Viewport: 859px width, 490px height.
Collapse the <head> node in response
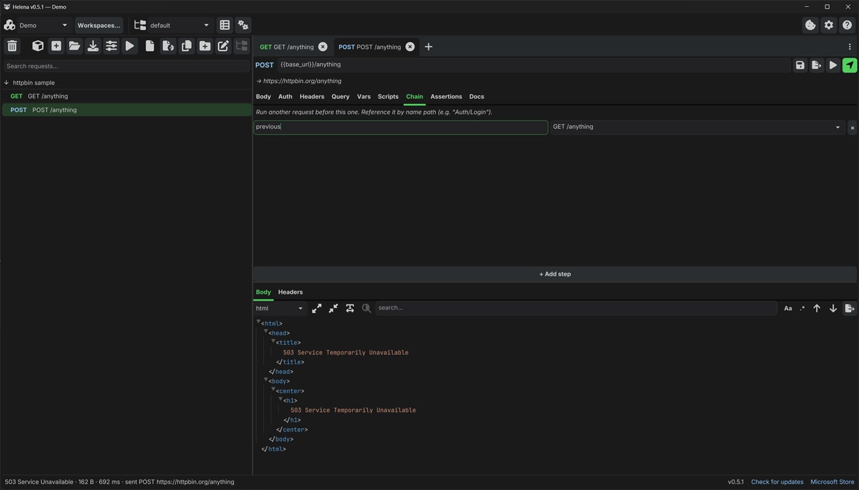(x=266, y=331)
